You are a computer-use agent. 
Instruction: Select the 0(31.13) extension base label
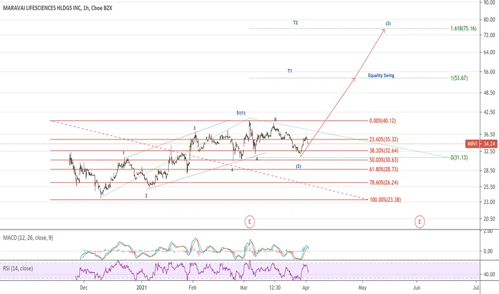point(459,157)
